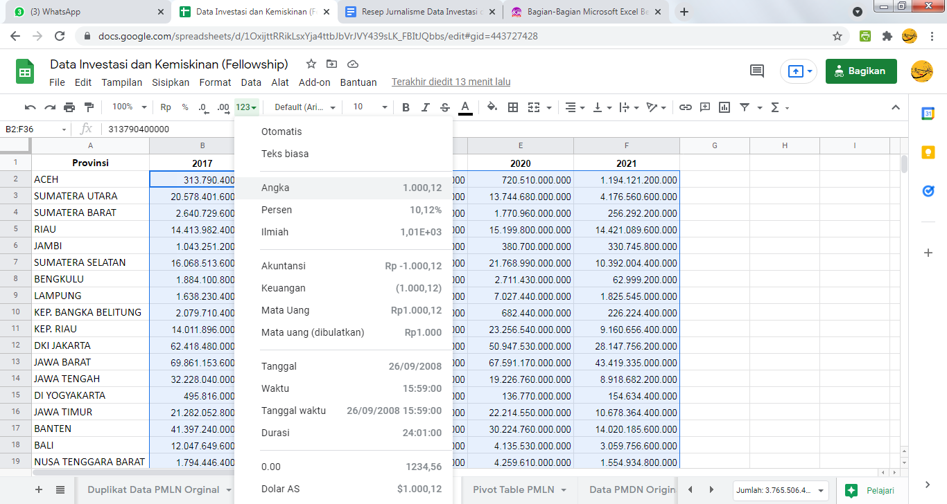Screen dimensions: 947x504
Task: Open the comment history icon
Action: [x=757, y=71]
